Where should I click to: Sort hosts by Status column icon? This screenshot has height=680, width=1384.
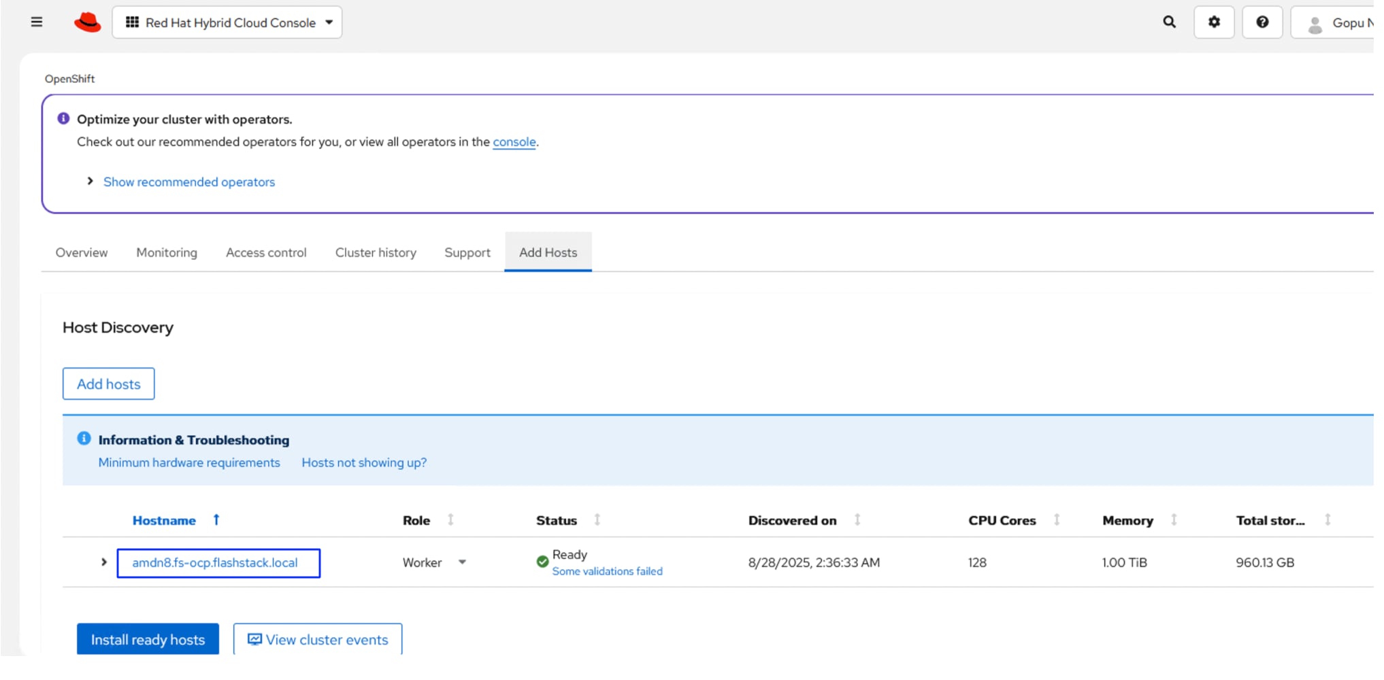597,520
